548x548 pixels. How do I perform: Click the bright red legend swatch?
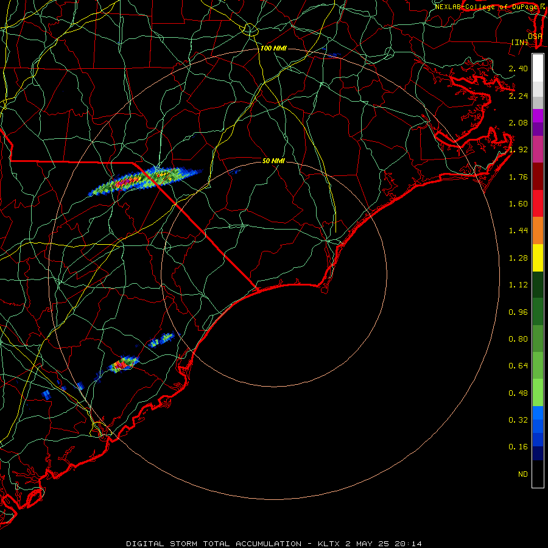(x=538, y=204)
